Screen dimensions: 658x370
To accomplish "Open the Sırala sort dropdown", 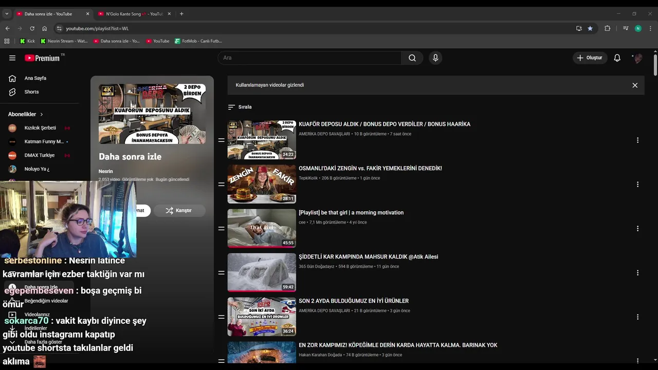I will [240, 107].
